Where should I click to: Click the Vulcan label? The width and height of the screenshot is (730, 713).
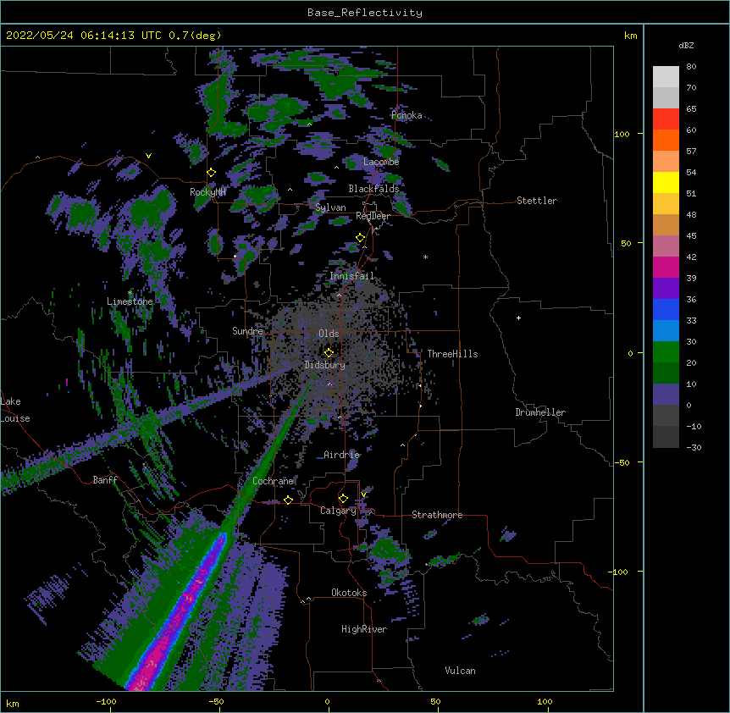coord(460,671)
